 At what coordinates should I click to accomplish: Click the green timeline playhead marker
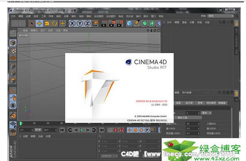[x=20, y=124]
